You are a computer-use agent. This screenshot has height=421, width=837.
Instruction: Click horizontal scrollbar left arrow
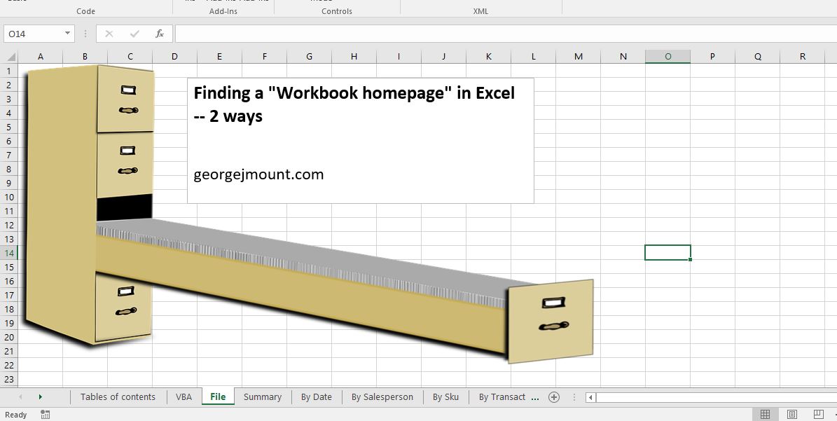coord(590,397)
